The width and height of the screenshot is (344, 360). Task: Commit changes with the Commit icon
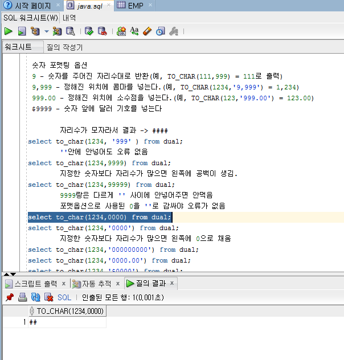point(89,31)
